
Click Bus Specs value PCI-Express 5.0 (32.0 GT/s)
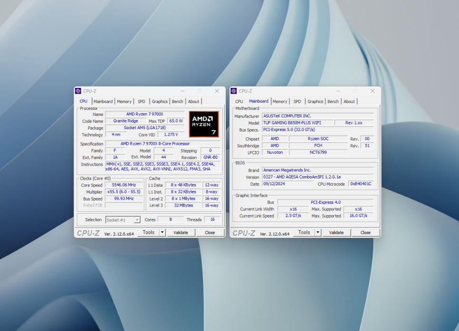click(x=318, y=129)
